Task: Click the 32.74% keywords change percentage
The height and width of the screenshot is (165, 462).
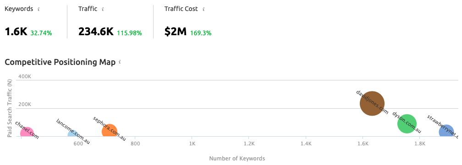Action: point(41,33)
